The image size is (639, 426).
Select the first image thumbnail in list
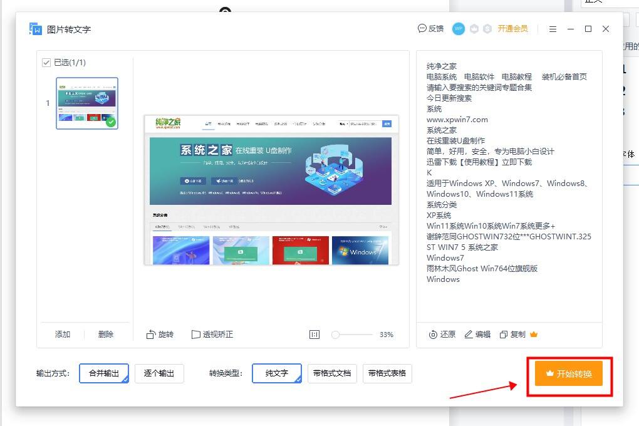(x=87, y=103)
